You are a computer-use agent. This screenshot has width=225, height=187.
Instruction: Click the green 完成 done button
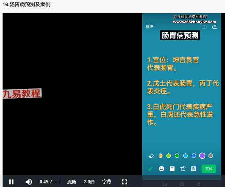[209, 169]
